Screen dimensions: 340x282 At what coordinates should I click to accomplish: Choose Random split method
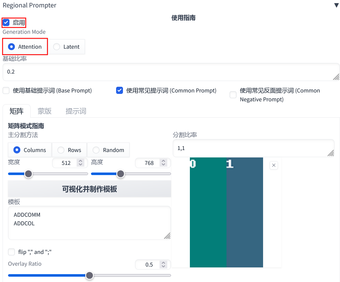[96, 150]
